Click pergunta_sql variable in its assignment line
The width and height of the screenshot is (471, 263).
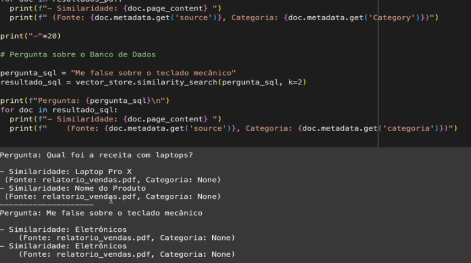[28, 73]
